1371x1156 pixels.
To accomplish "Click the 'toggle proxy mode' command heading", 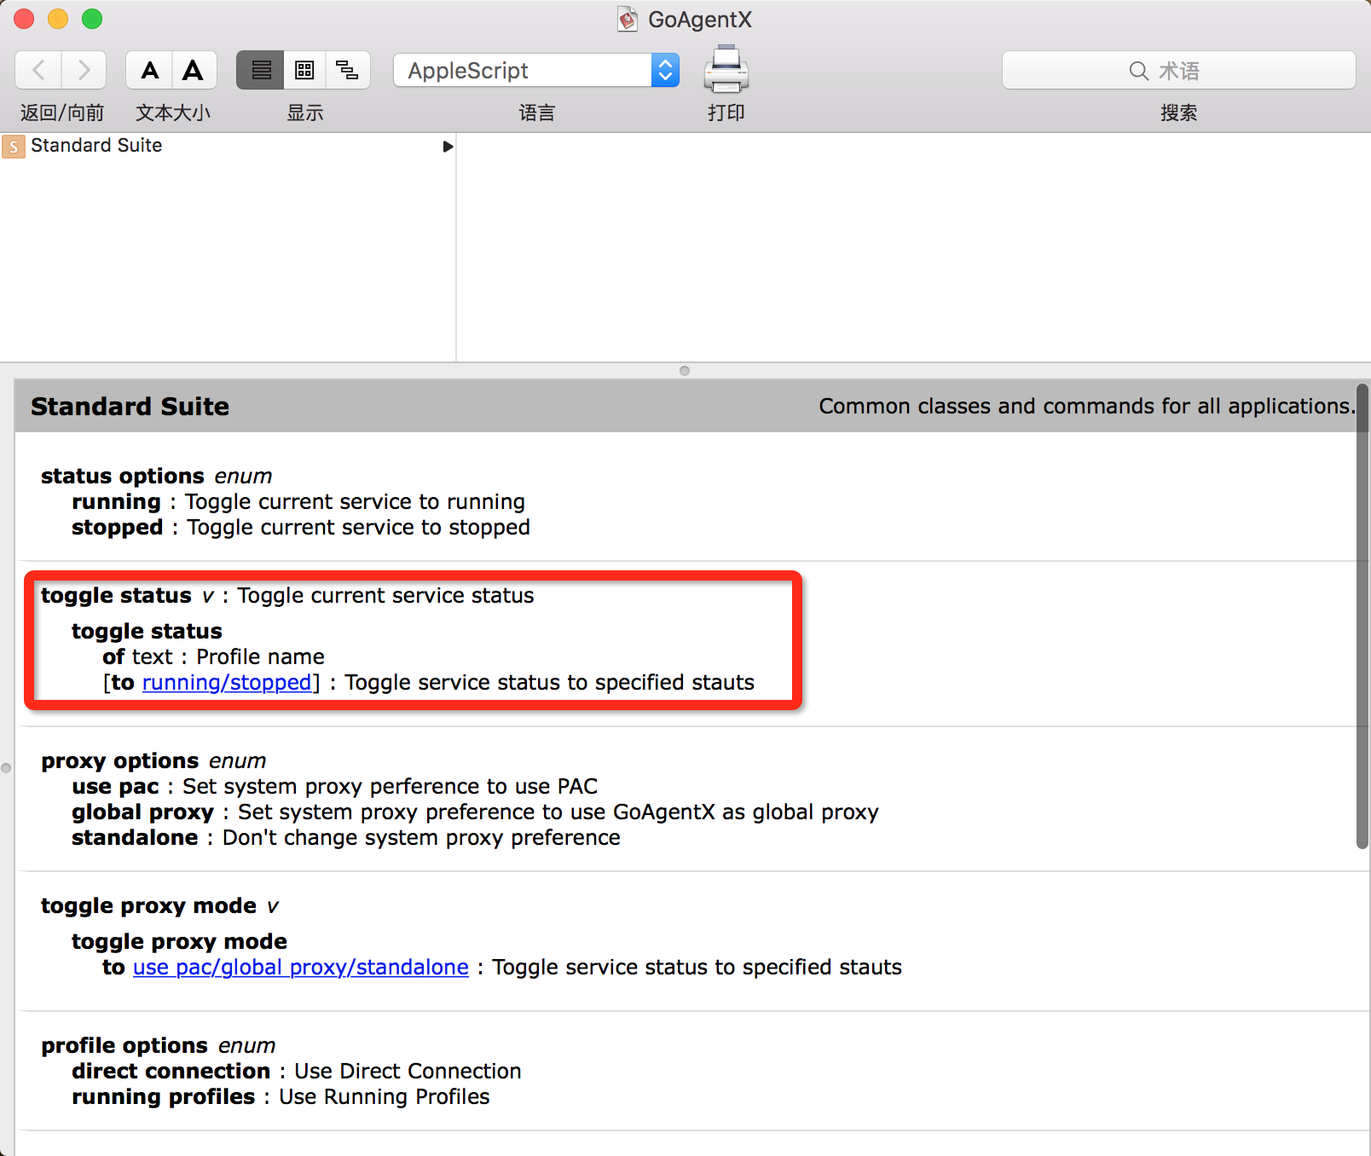I will 148,905.
